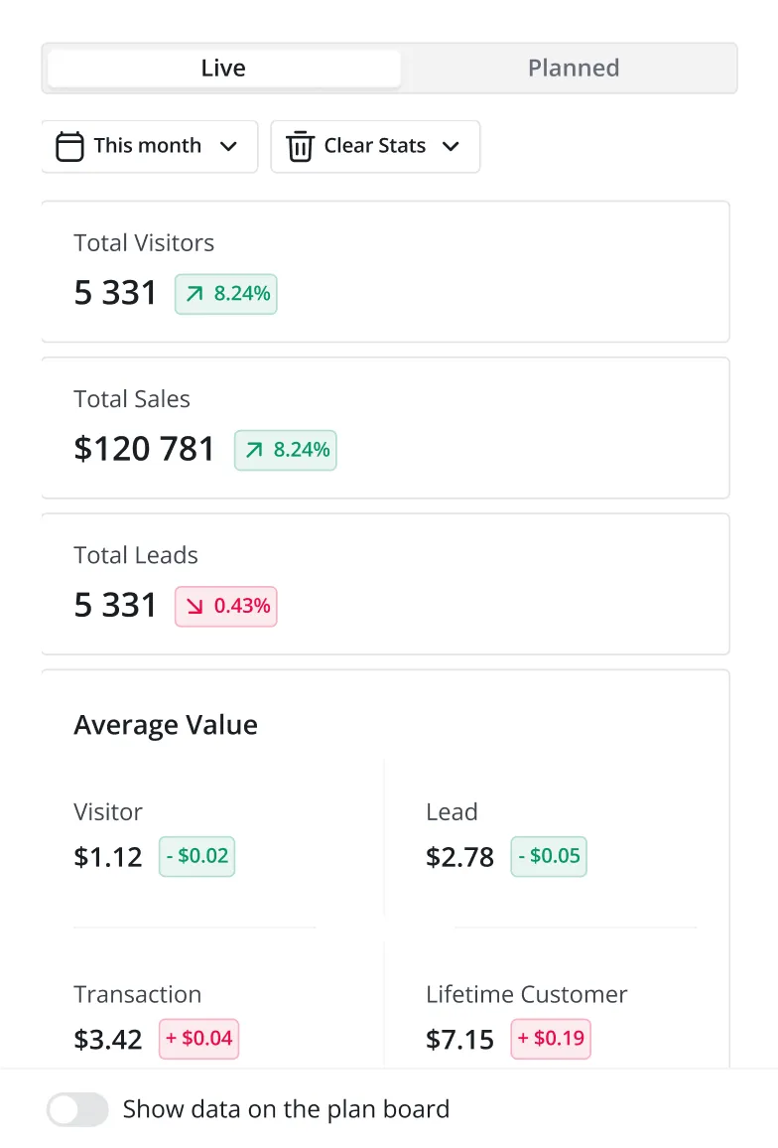Click the calendar icon beside This month
The height and width of the screenshot is (1148, 778).
(x=69, y=147)
